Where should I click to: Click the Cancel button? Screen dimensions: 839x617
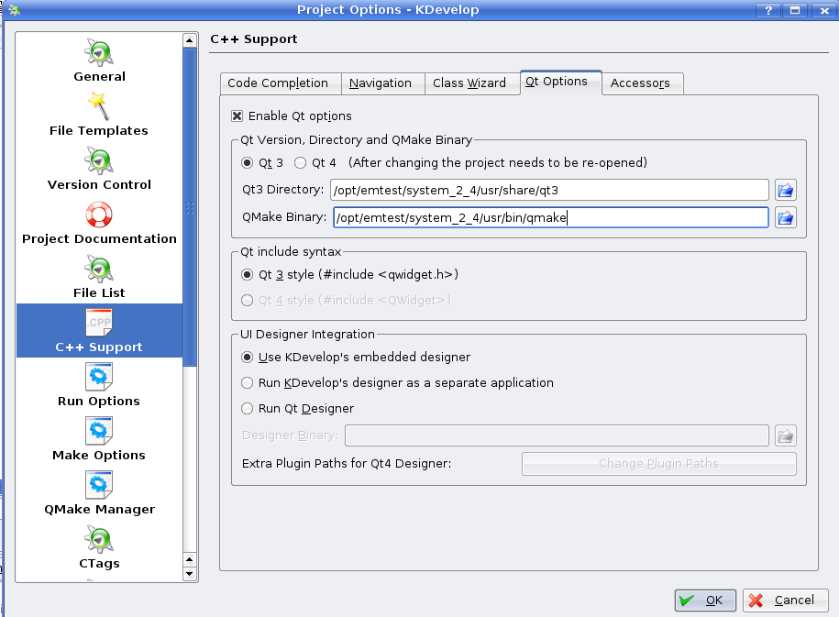785,600
